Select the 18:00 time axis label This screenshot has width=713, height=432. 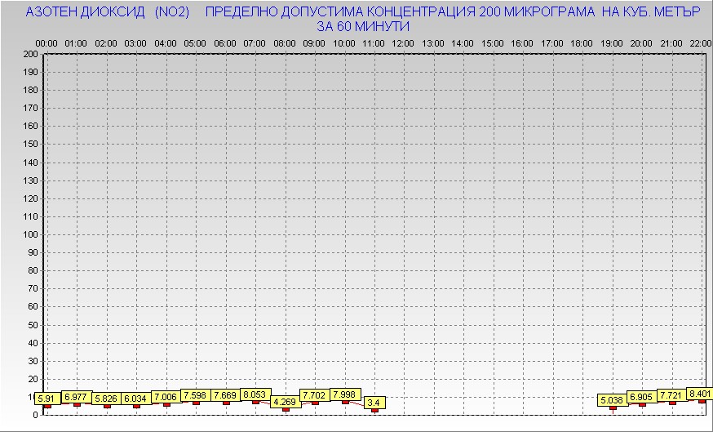point(582,42)
